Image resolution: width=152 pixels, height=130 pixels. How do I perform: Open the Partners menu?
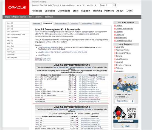109,11
